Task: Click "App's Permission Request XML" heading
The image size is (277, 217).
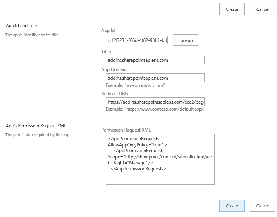Action: point(36,126)
